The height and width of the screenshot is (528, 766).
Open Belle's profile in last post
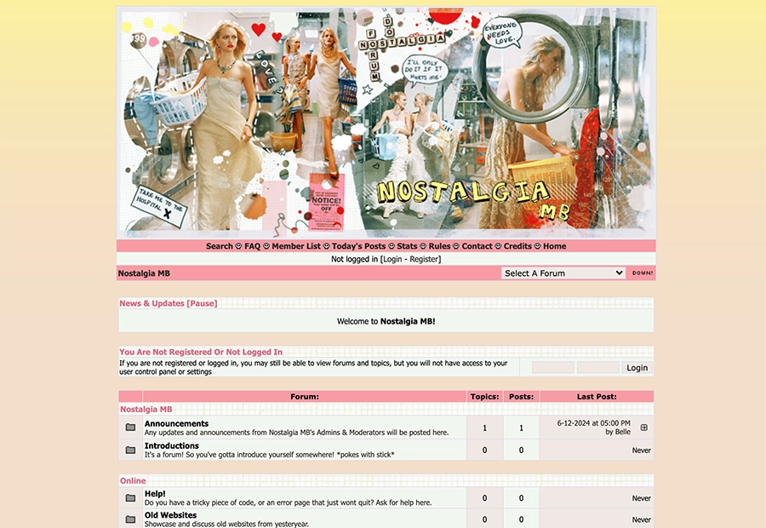click(622, 432)
